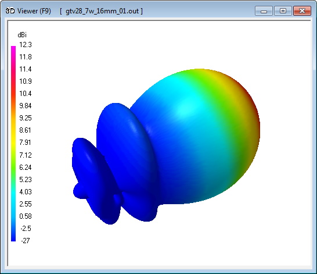Click the rear-most blue back lobe
Image resolution: width=317 pixels, height=274 pixels.
(93, 178)
